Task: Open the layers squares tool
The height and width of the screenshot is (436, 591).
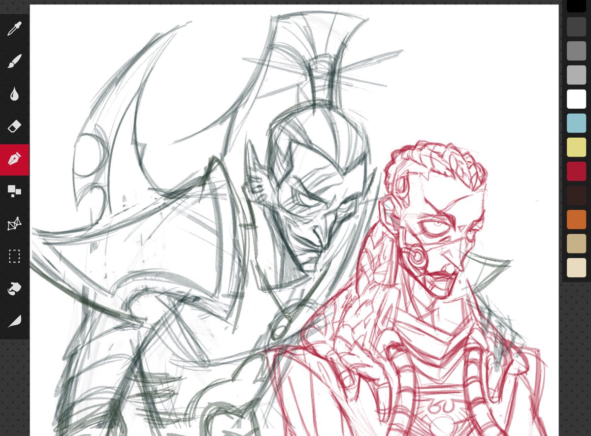Action: [14, 191]
